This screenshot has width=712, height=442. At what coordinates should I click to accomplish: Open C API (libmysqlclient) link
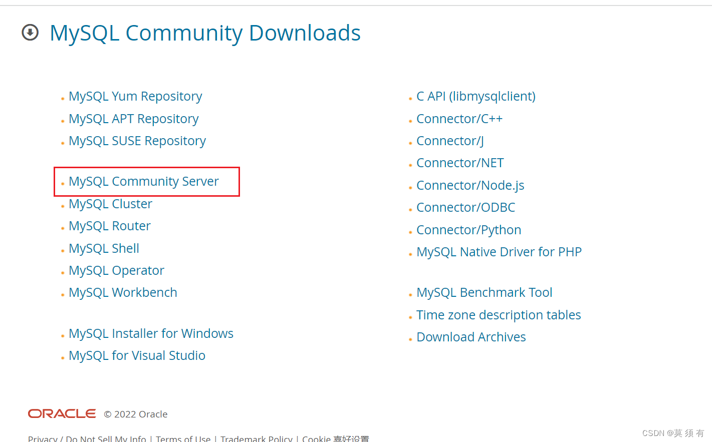[x=476, y=96]
